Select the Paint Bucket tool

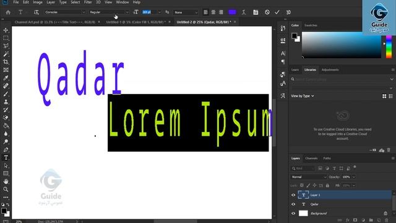click(6, 126)
